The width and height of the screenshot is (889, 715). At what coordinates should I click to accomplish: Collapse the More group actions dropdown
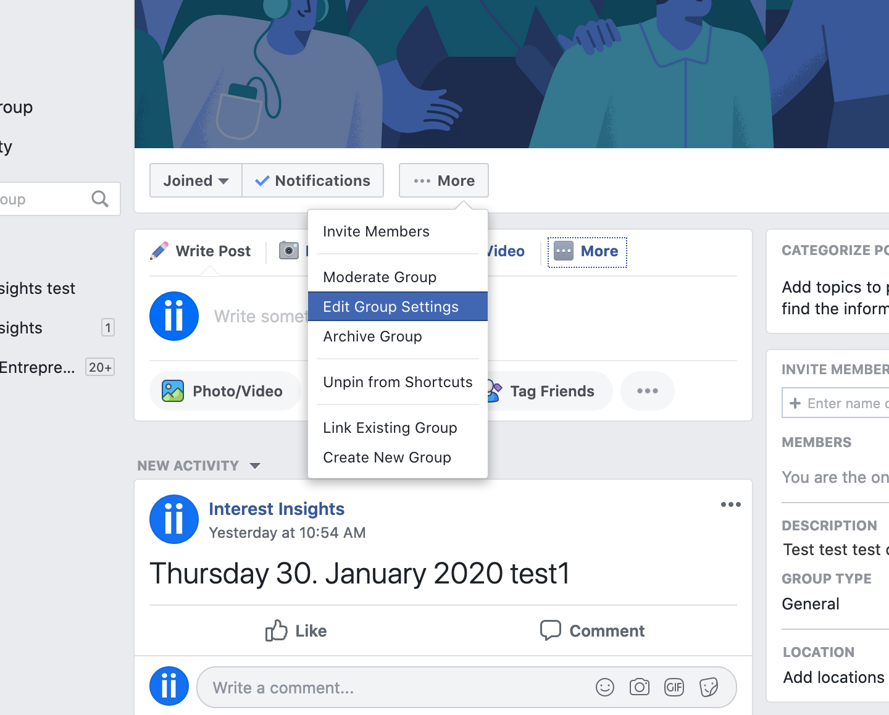444,180
